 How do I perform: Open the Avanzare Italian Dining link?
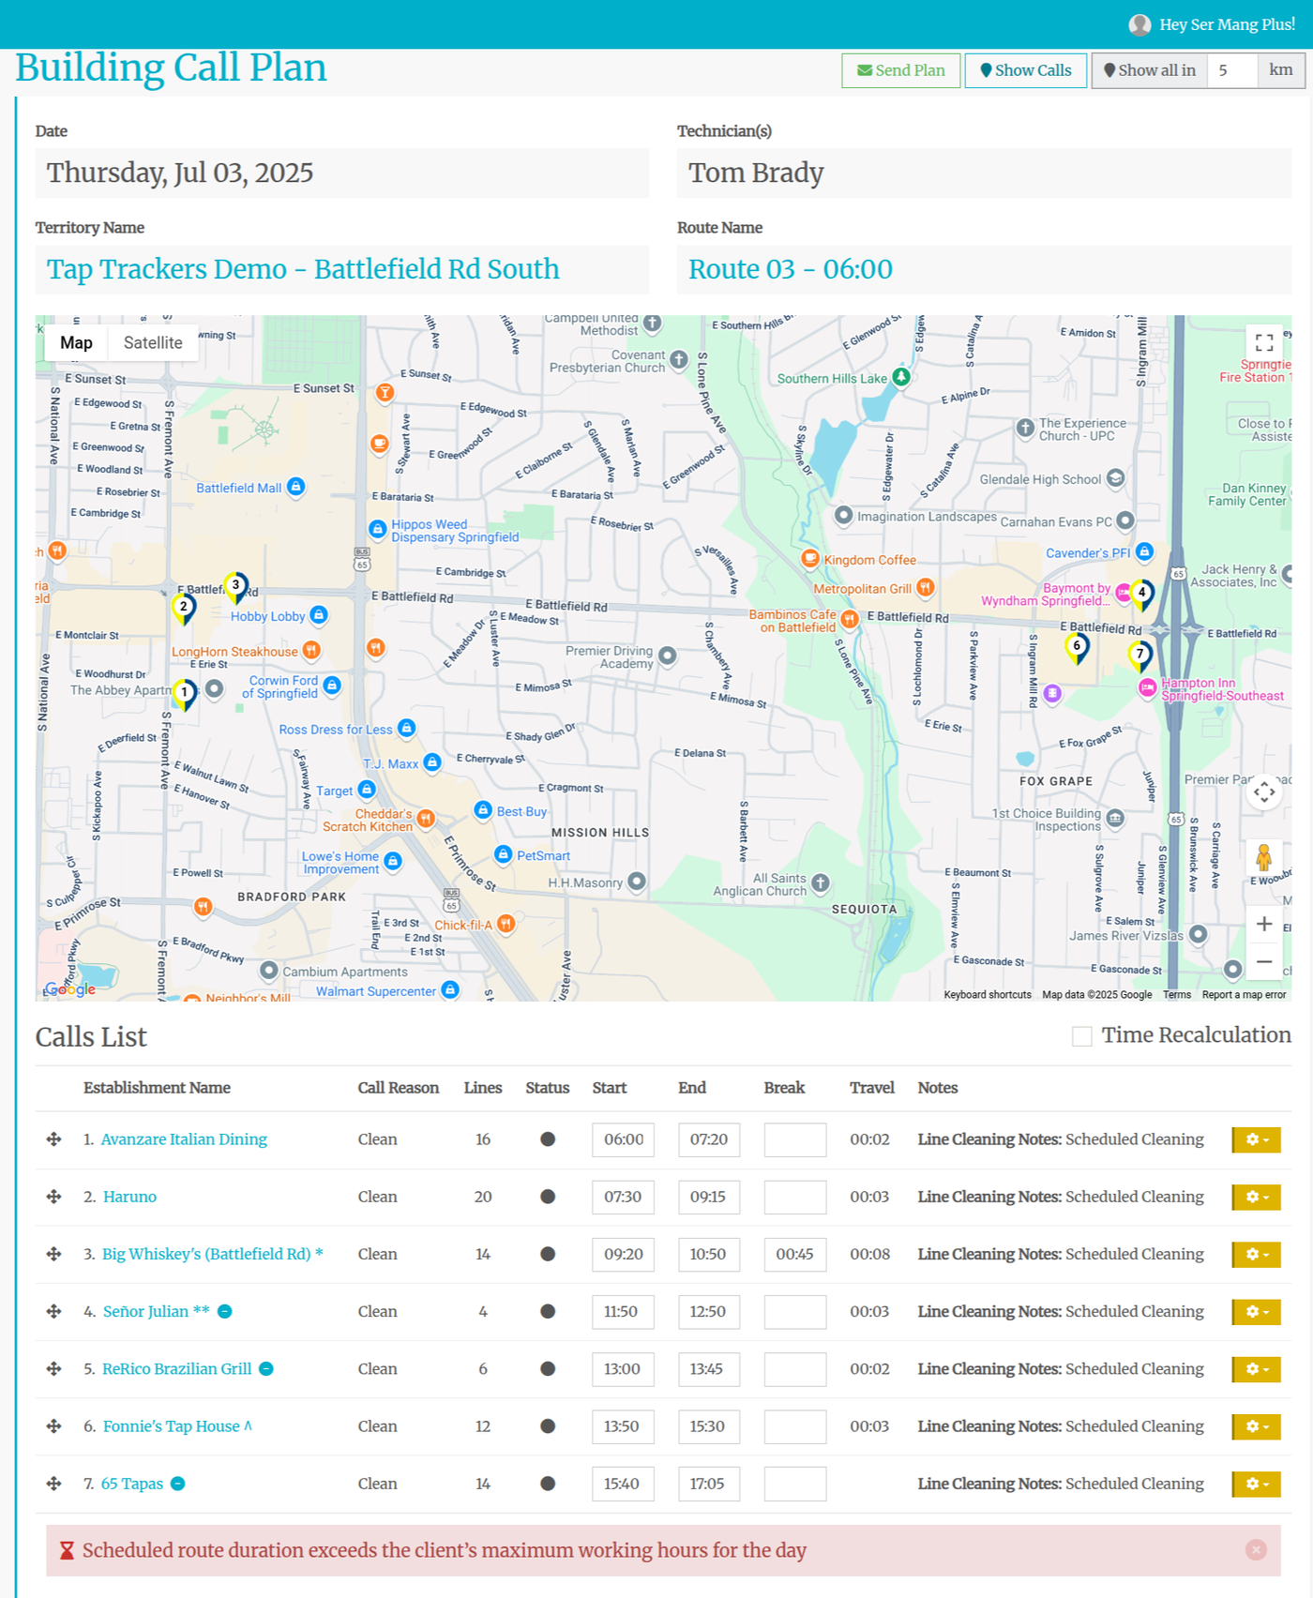tap(184, 1139)
